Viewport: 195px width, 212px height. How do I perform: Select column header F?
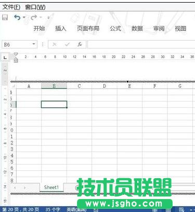pyautogui.click(x=154, y=86)
